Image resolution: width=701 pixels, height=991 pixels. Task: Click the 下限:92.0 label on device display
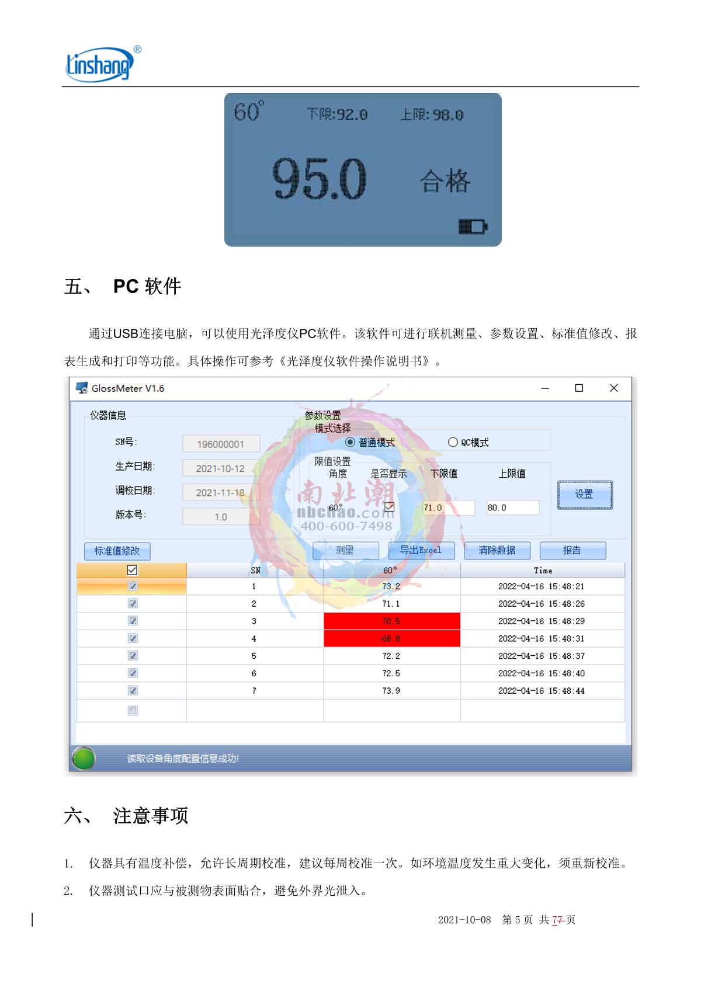(x=338, y=114)
